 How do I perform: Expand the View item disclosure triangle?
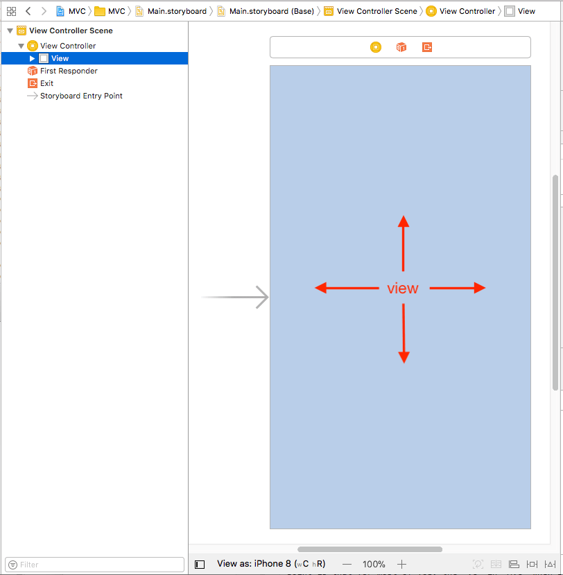tap(32, 58)
